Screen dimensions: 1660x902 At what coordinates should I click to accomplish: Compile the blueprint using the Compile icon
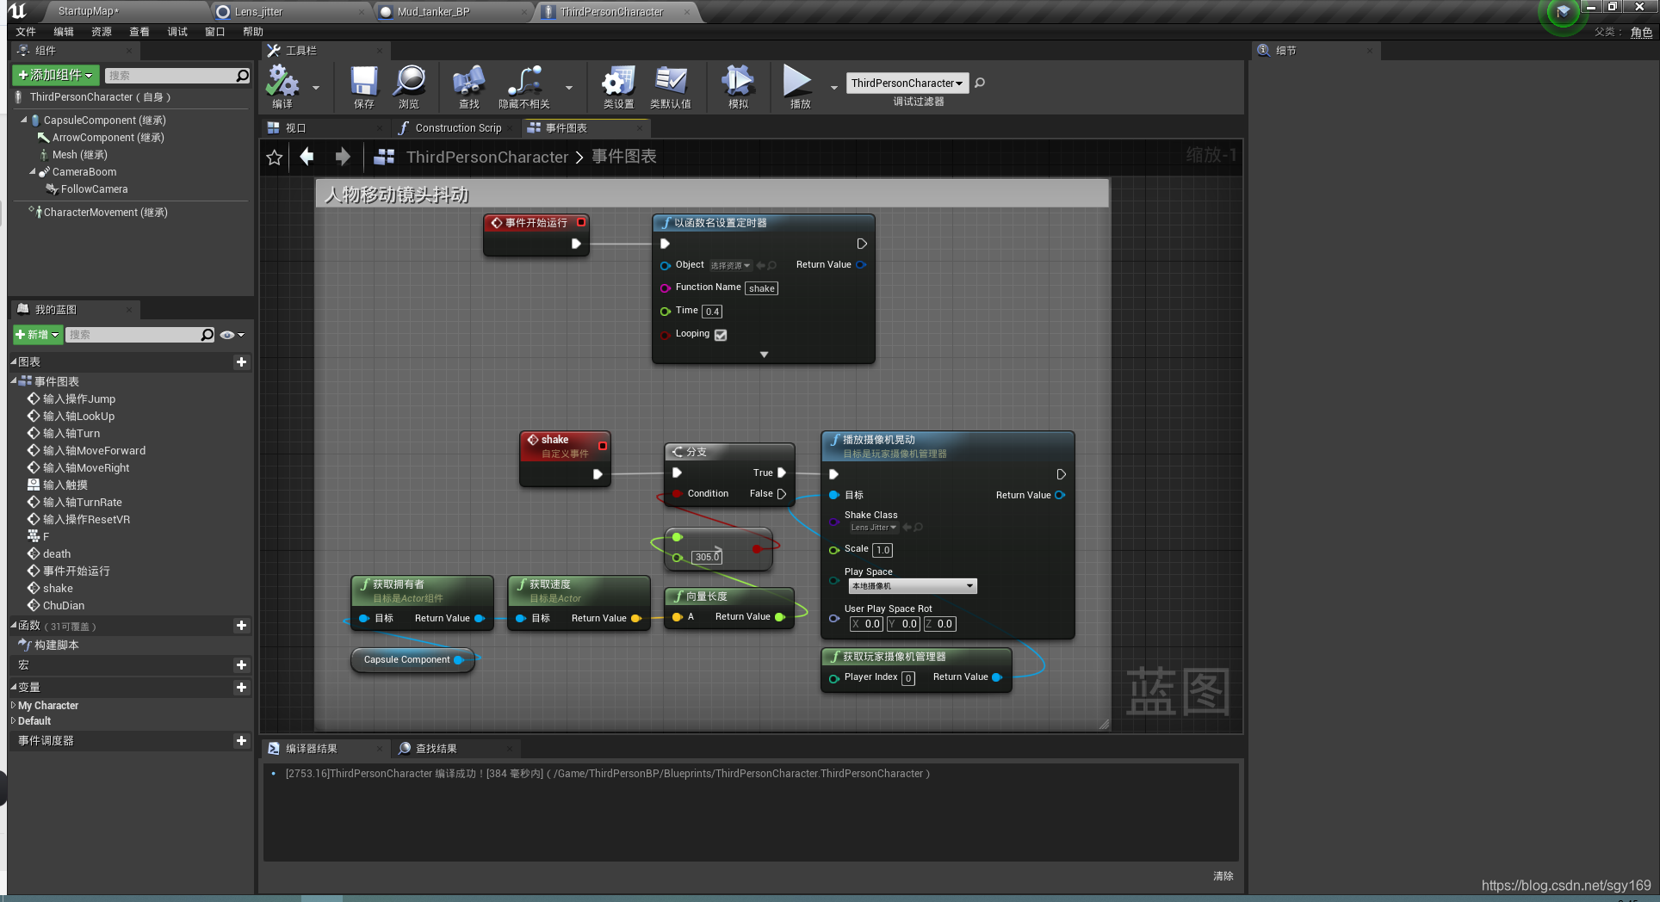(x=284, y=86)
